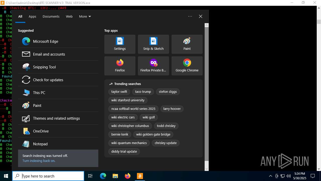Search wiki golden gate bridge trend
Image resolution: width=321 pixels, height=181 pixels.
click(153, 134)
